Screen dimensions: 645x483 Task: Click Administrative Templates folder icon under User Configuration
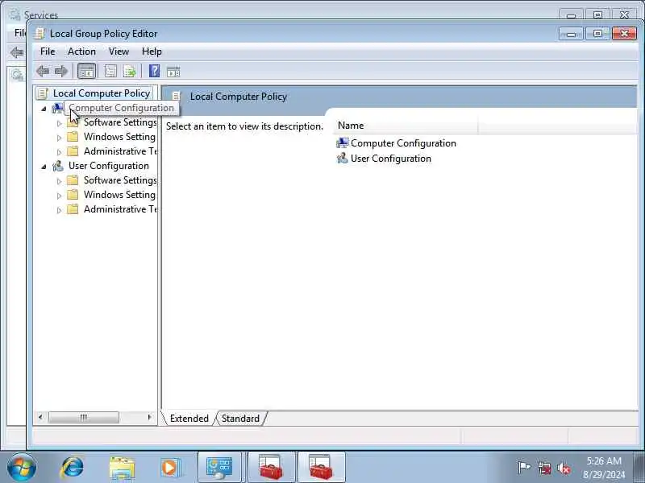(73, 209)
